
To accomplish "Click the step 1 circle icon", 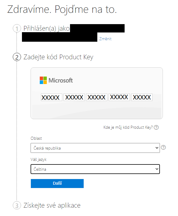I will (17, 29).
